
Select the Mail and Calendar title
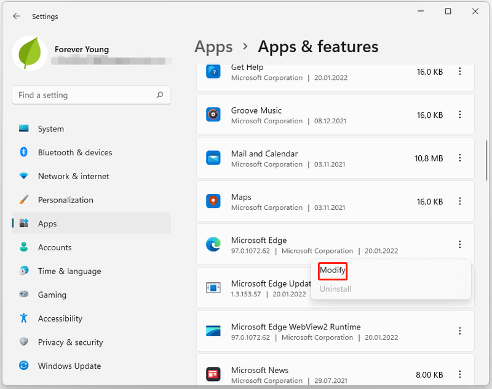264,153
